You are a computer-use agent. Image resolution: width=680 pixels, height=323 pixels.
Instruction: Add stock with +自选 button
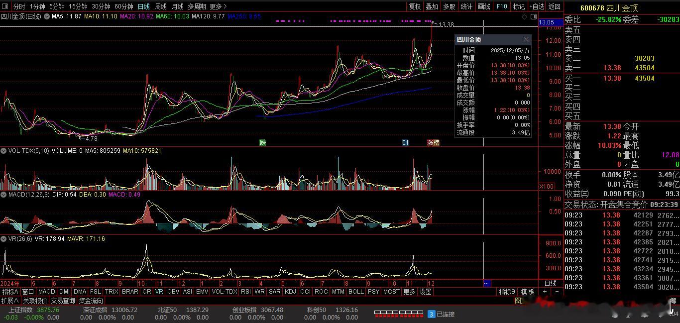537,6
